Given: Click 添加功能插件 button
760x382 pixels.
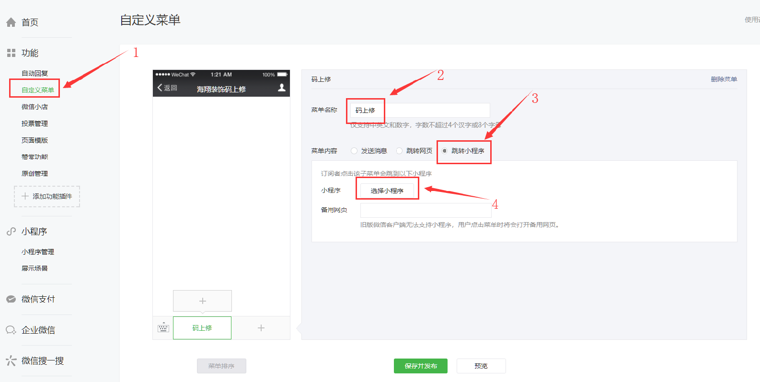Looking at the screenshot, I should pos(47,196).
